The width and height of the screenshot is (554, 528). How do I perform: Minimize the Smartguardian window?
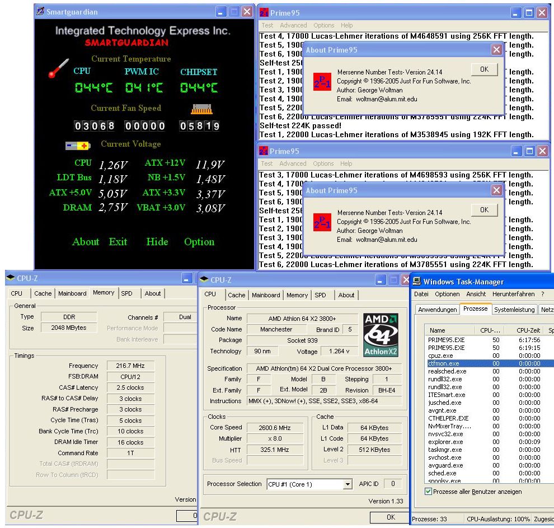220,12
